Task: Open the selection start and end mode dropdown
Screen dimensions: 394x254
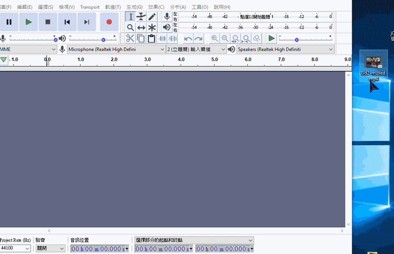Action: (x=194, y=240)
